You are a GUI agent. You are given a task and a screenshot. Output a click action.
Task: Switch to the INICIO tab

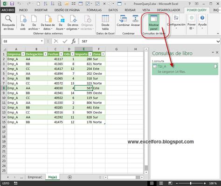pos(23,10)
